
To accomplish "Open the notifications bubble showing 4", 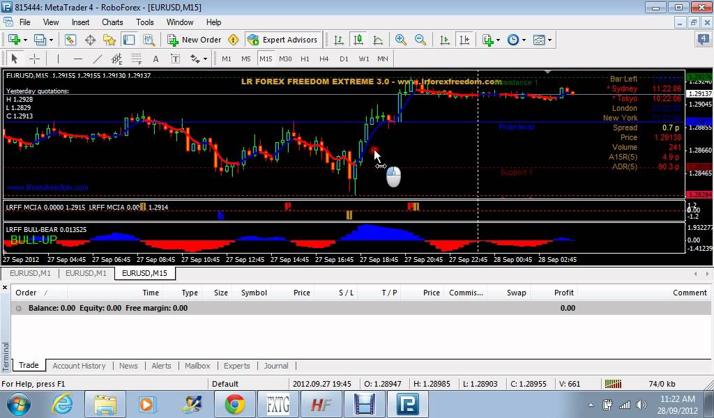I will pos(704,40).
